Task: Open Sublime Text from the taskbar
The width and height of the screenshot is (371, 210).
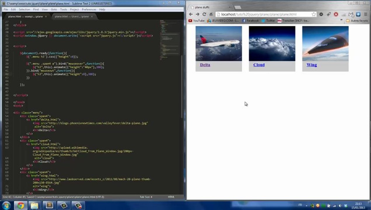Action: [49, 206]
